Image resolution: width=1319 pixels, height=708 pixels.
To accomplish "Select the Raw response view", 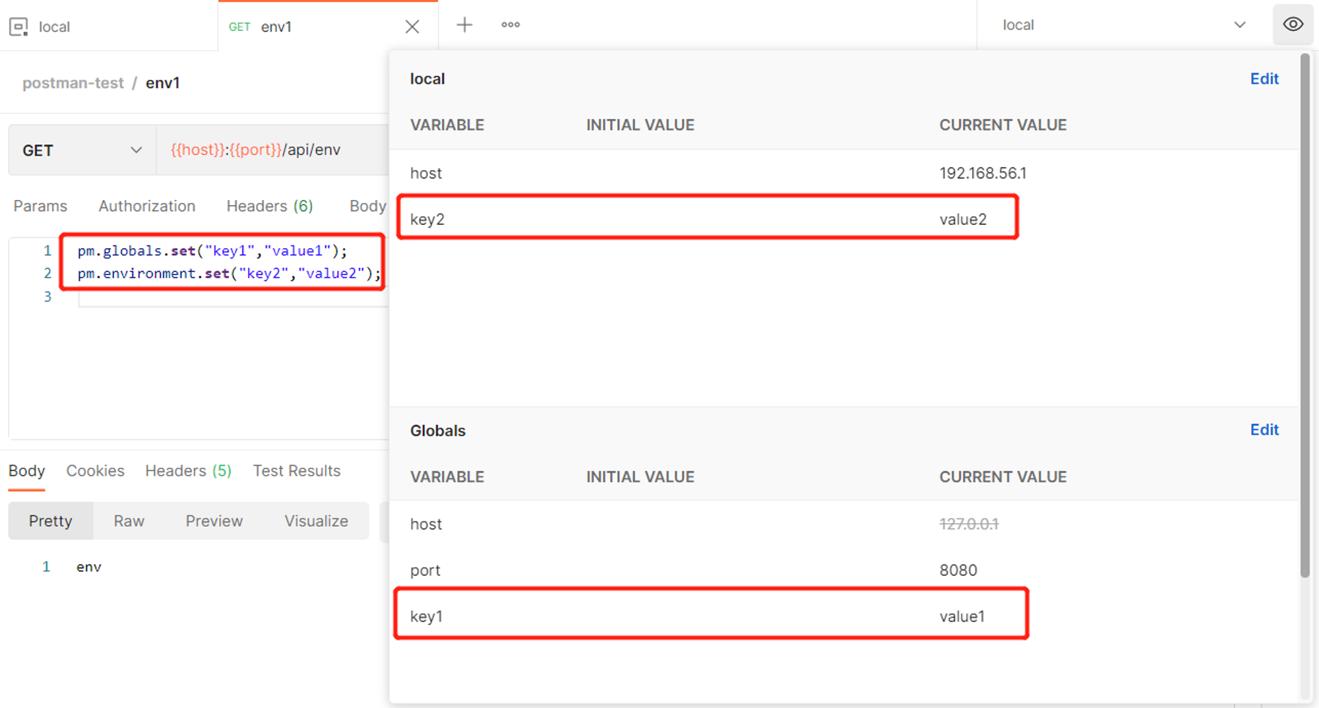I will pyautogui.click(x=129, y=521).
